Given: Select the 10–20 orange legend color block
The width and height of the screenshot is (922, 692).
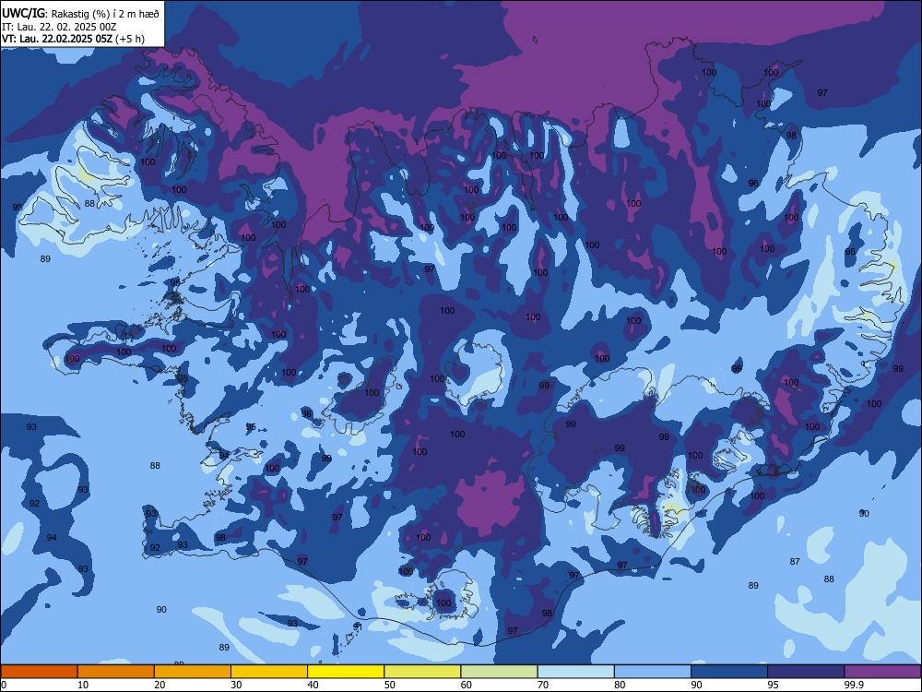Looking at the screenshot, I should tap(116, 672).
